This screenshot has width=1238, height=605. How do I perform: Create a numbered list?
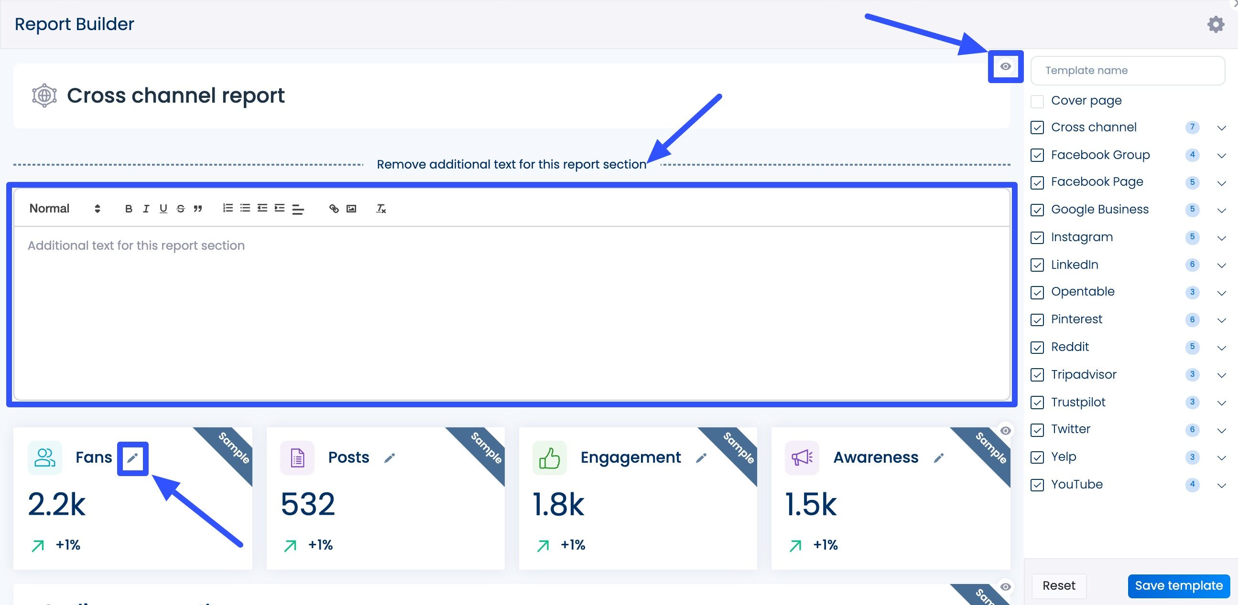coord(228,208)
